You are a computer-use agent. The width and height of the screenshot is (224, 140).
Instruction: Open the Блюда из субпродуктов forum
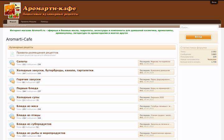click(x=34, y=124)
